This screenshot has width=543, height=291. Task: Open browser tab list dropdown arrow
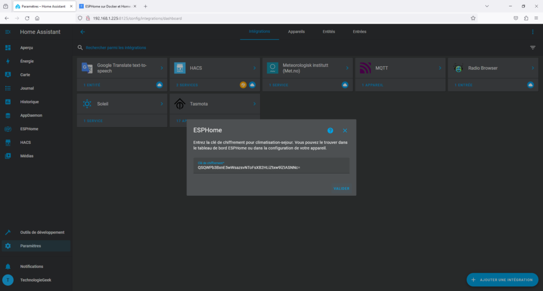pyautogui.click(x=487, y=6)
